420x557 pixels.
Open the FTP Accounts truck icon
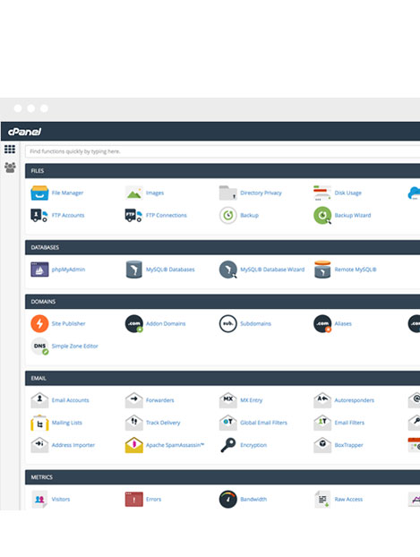39,215
